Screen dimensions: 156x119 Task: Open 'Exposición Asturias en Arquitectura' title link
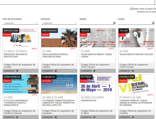tap(15, 55)
